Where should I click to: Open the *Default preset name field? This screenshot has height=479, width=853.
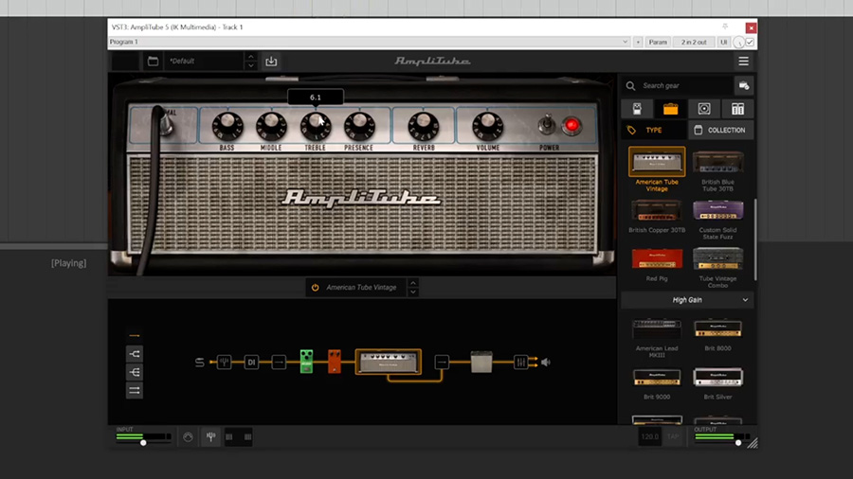coord(204,62)
